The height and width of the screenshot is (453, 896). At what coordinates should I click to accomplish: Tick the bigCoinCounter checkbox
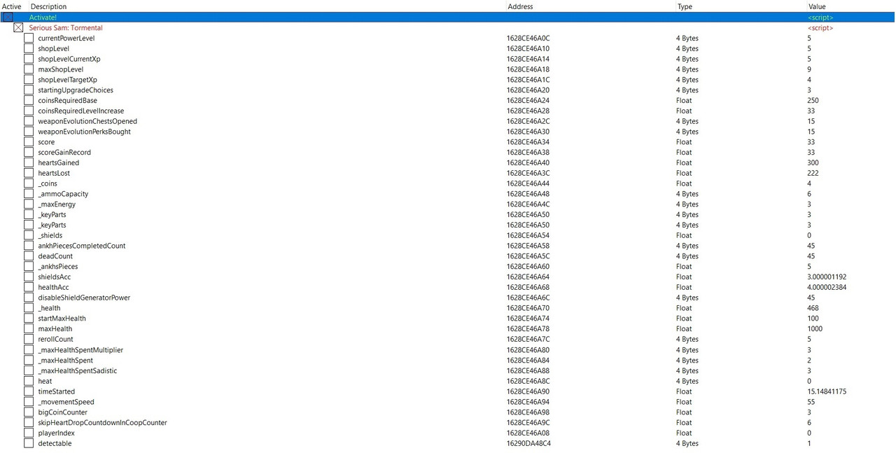click(x=29, y=412)
